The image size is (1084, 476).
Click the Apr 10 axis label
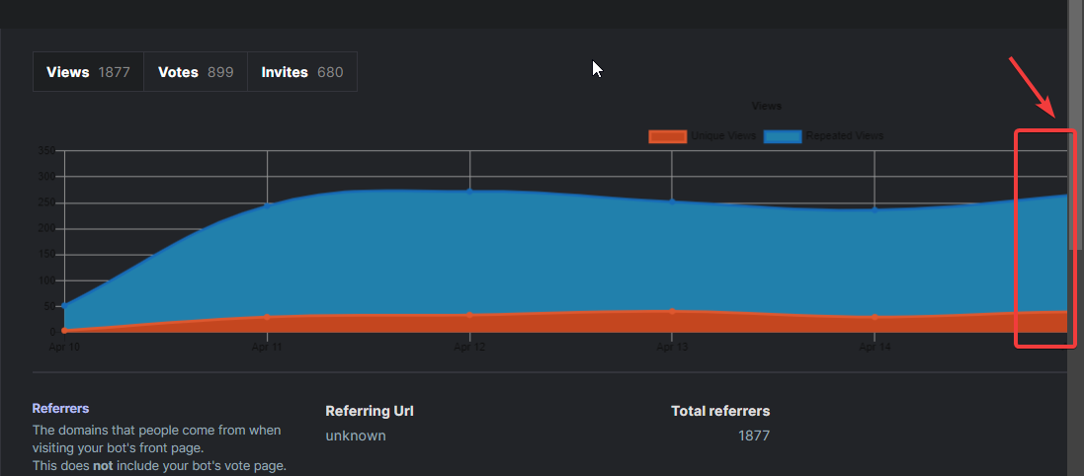click(x=64, y=347)
